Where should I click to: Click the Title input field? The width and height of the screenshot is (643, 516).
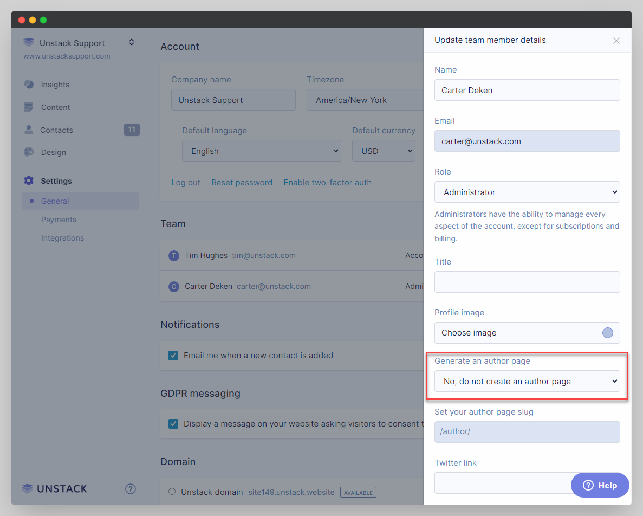(x=527, y=282)
